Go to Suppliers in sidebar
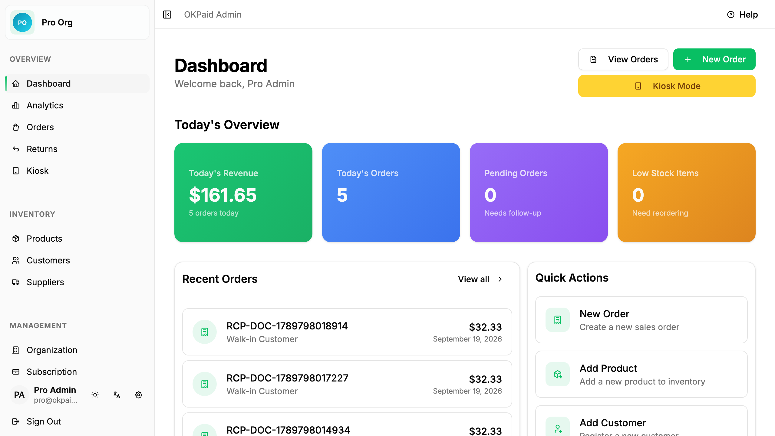775x436 pixels. pos(77,282)
